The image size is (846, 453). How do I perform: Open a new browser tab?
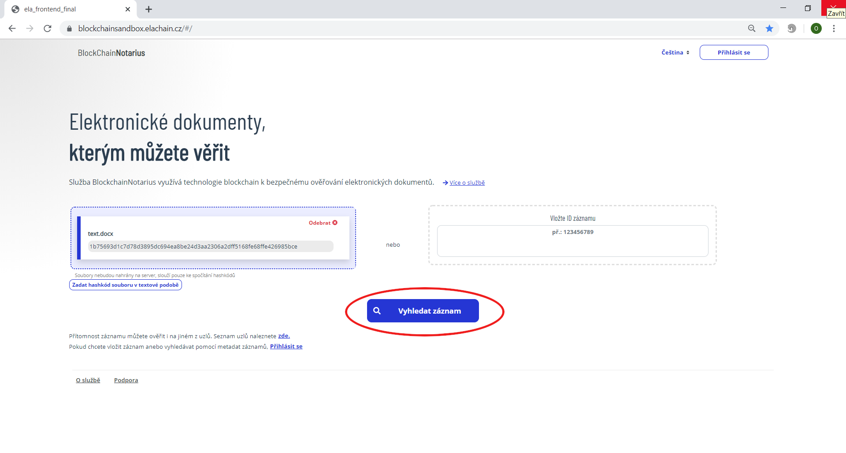[149, 9]
